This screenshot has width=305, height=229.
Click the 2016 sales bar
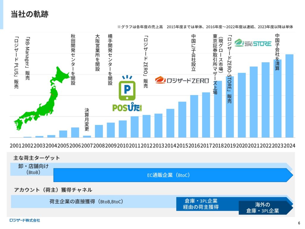click(x=194, y=116)
